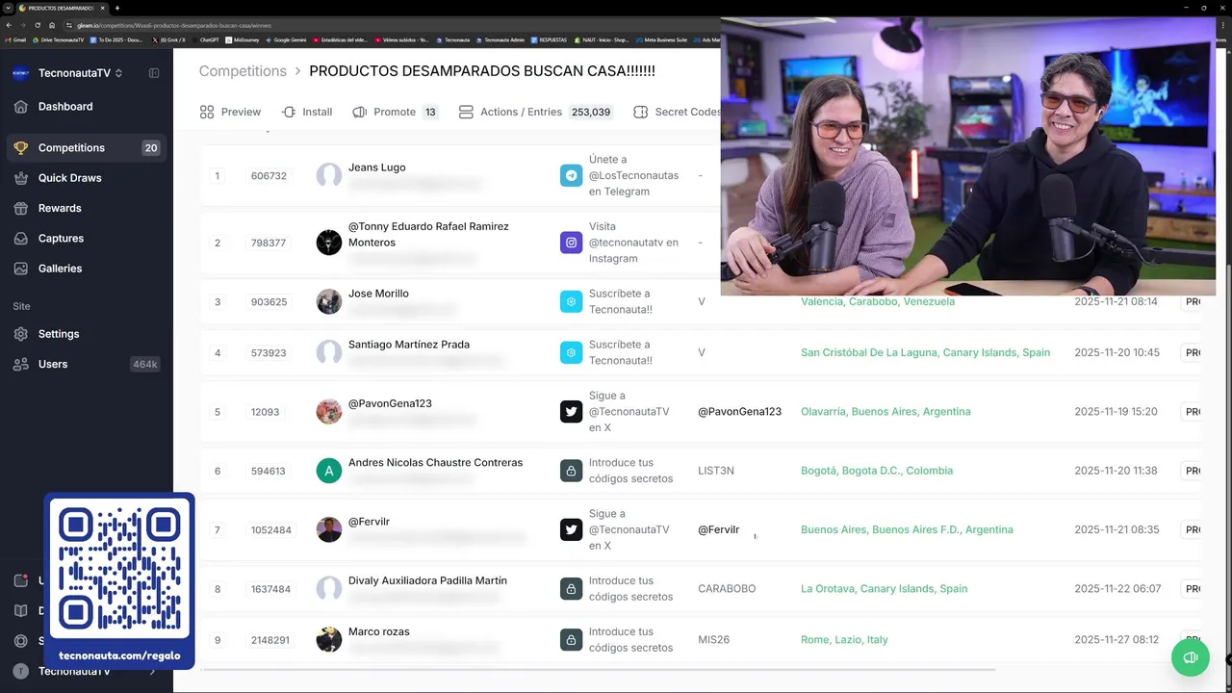The width and height of the screenshot is (1232, 693).
Task: Go to browser home button
Action: pyautogui.click(x=52, y=25)
